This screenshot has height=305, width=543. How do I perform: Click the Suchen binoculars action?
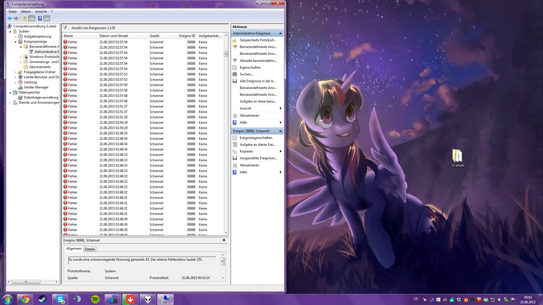tap(246, 74)
